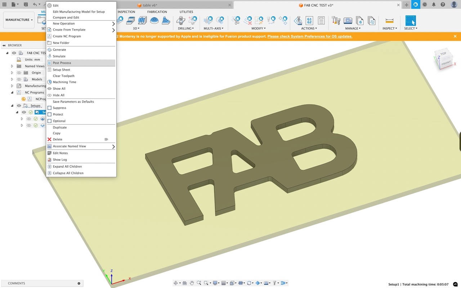Viewport: 461px width, 288px height.
Task: Dismiss the orange warning banner
Action: pos(455,36)
